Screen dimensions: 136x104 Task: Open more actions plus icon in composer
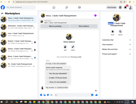tap(41, 95)
